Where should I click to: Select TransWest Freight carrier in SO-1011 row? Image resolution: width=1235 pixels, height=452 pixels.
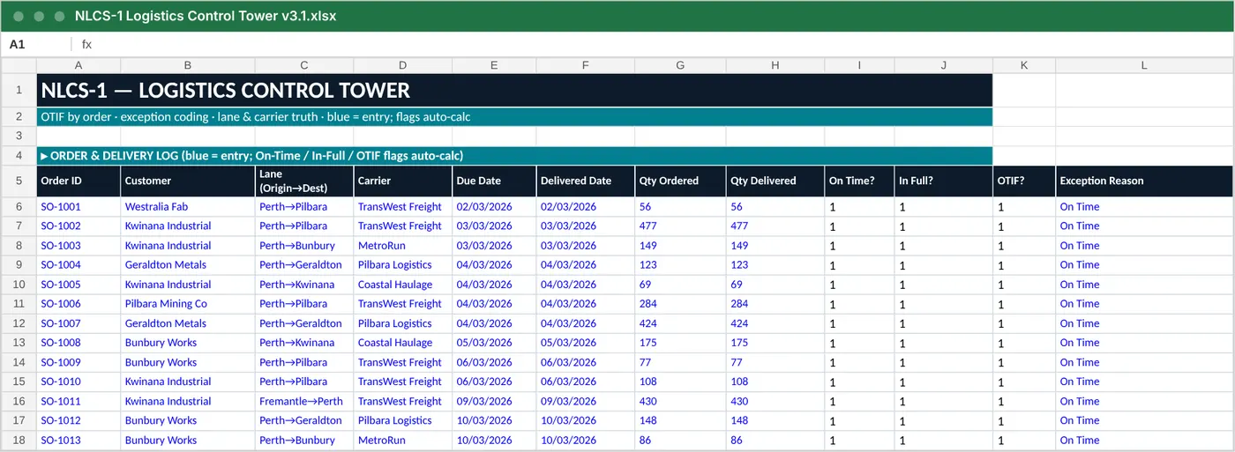tap(403, 401)
